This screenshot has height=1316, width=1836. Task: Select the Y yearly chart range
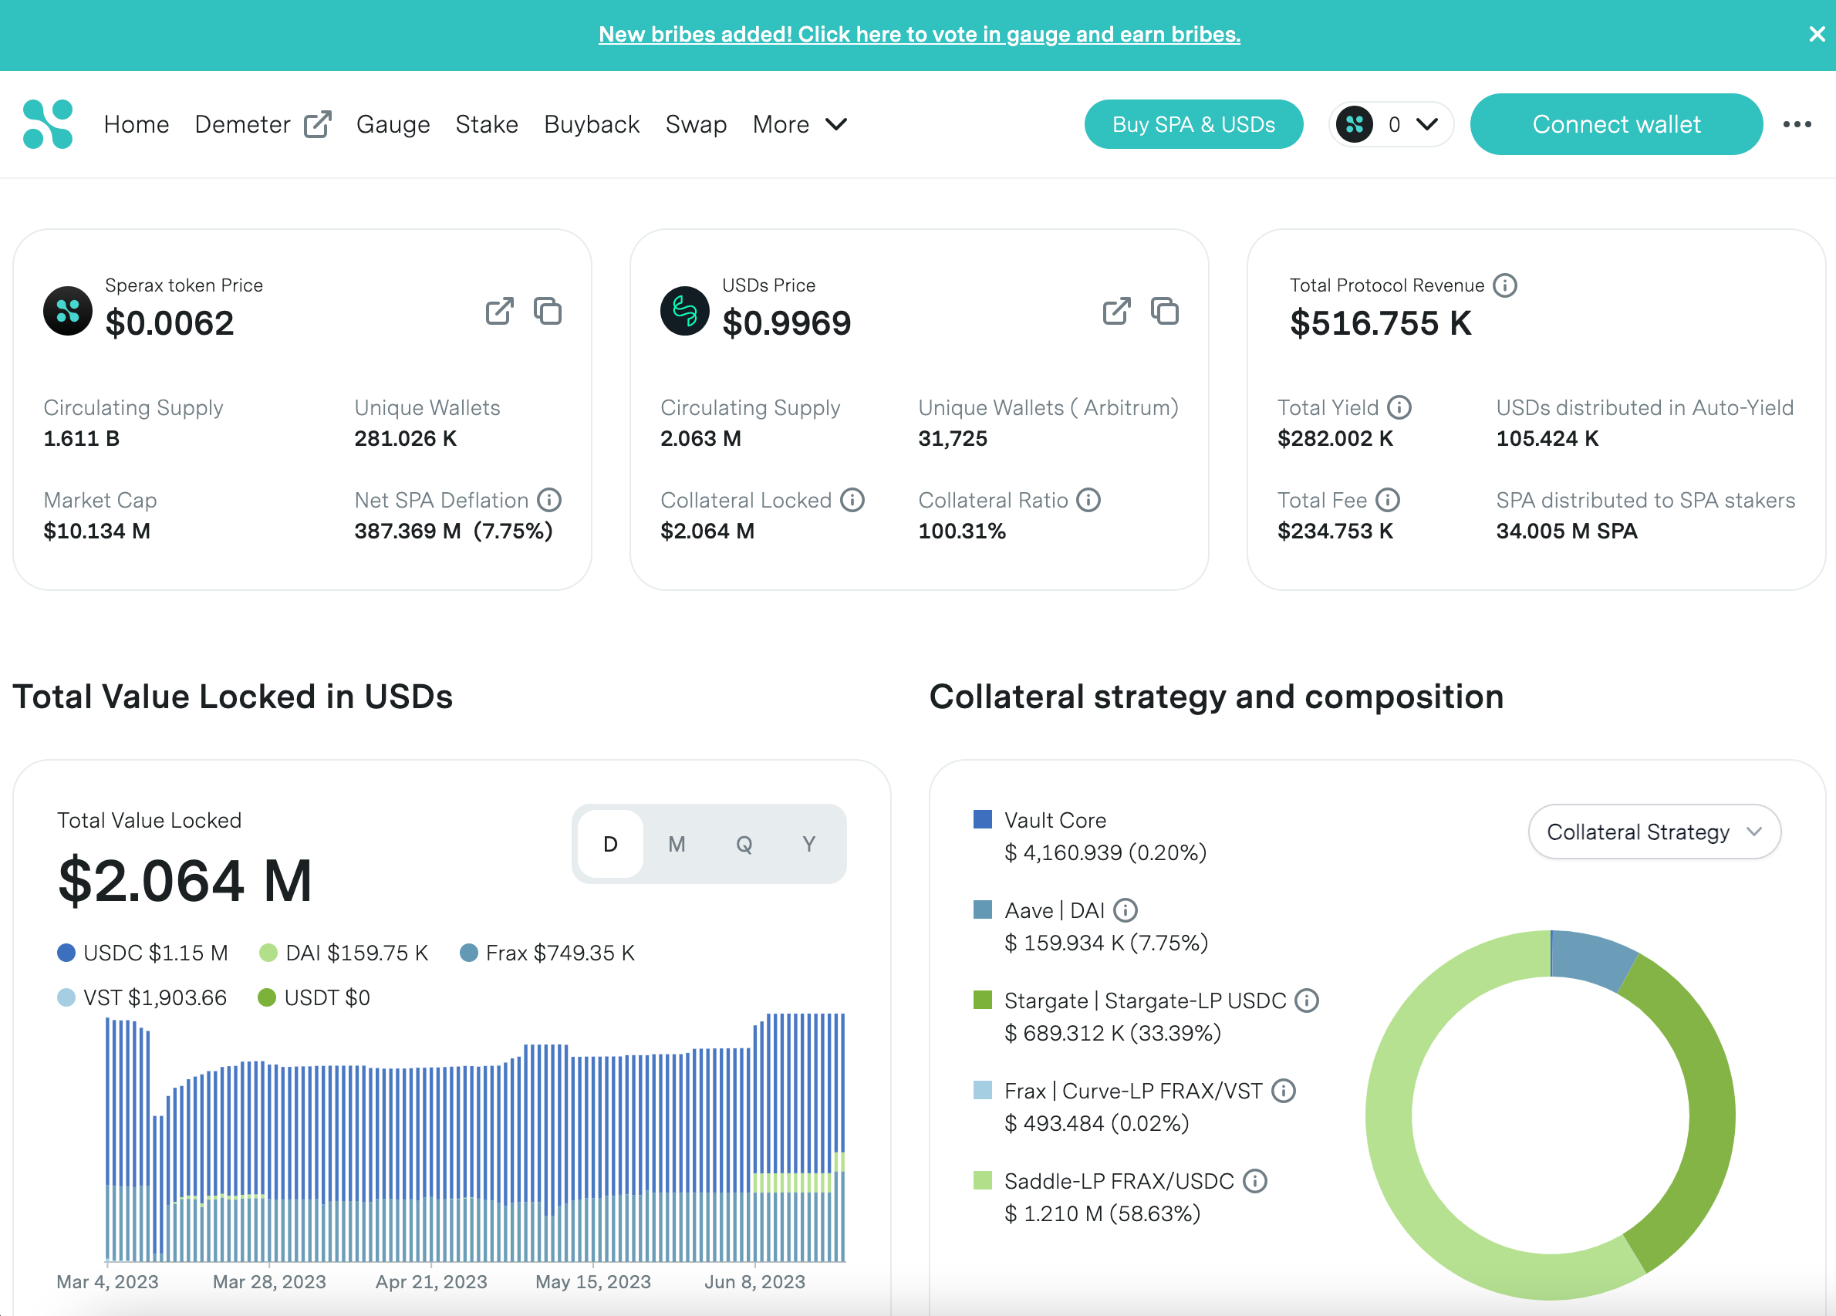tap(808, 844)
